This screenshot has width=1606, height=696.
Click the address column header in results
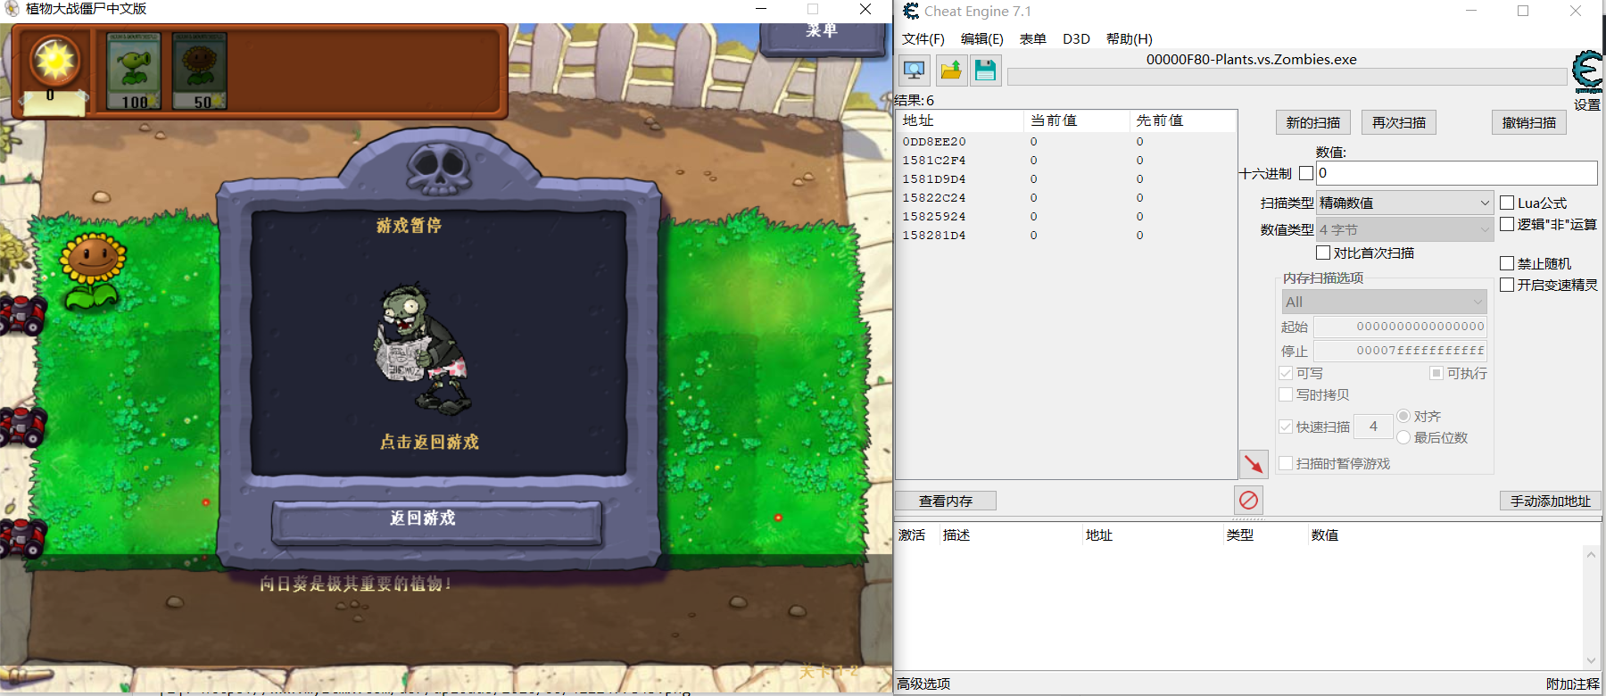coord(960,120)
